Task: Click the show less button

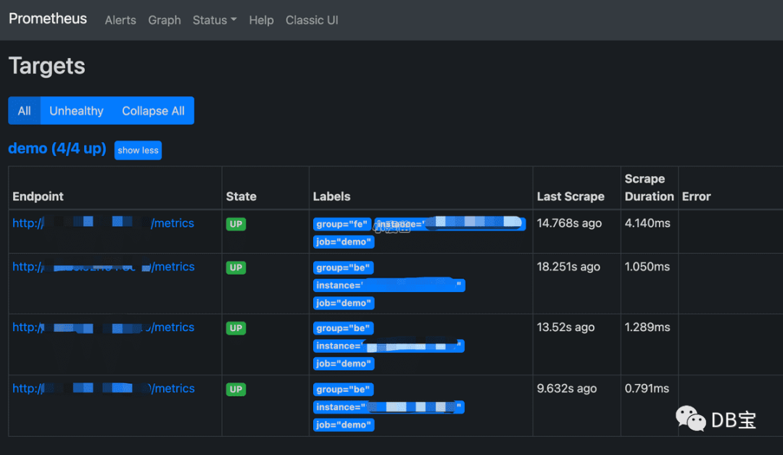Action: click(x=138, y=150)
